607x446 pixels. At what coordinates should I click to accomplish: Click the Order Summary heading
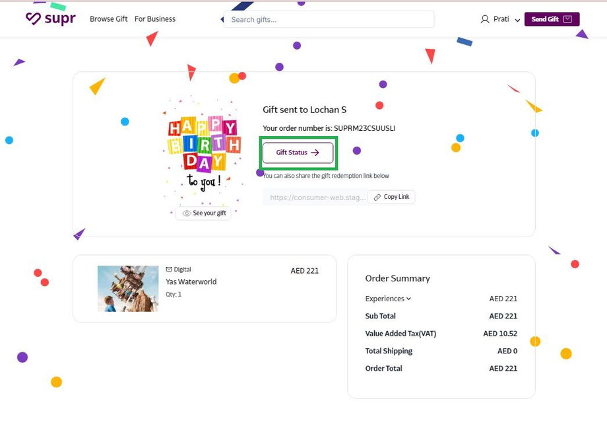click(x=397, y=278)
